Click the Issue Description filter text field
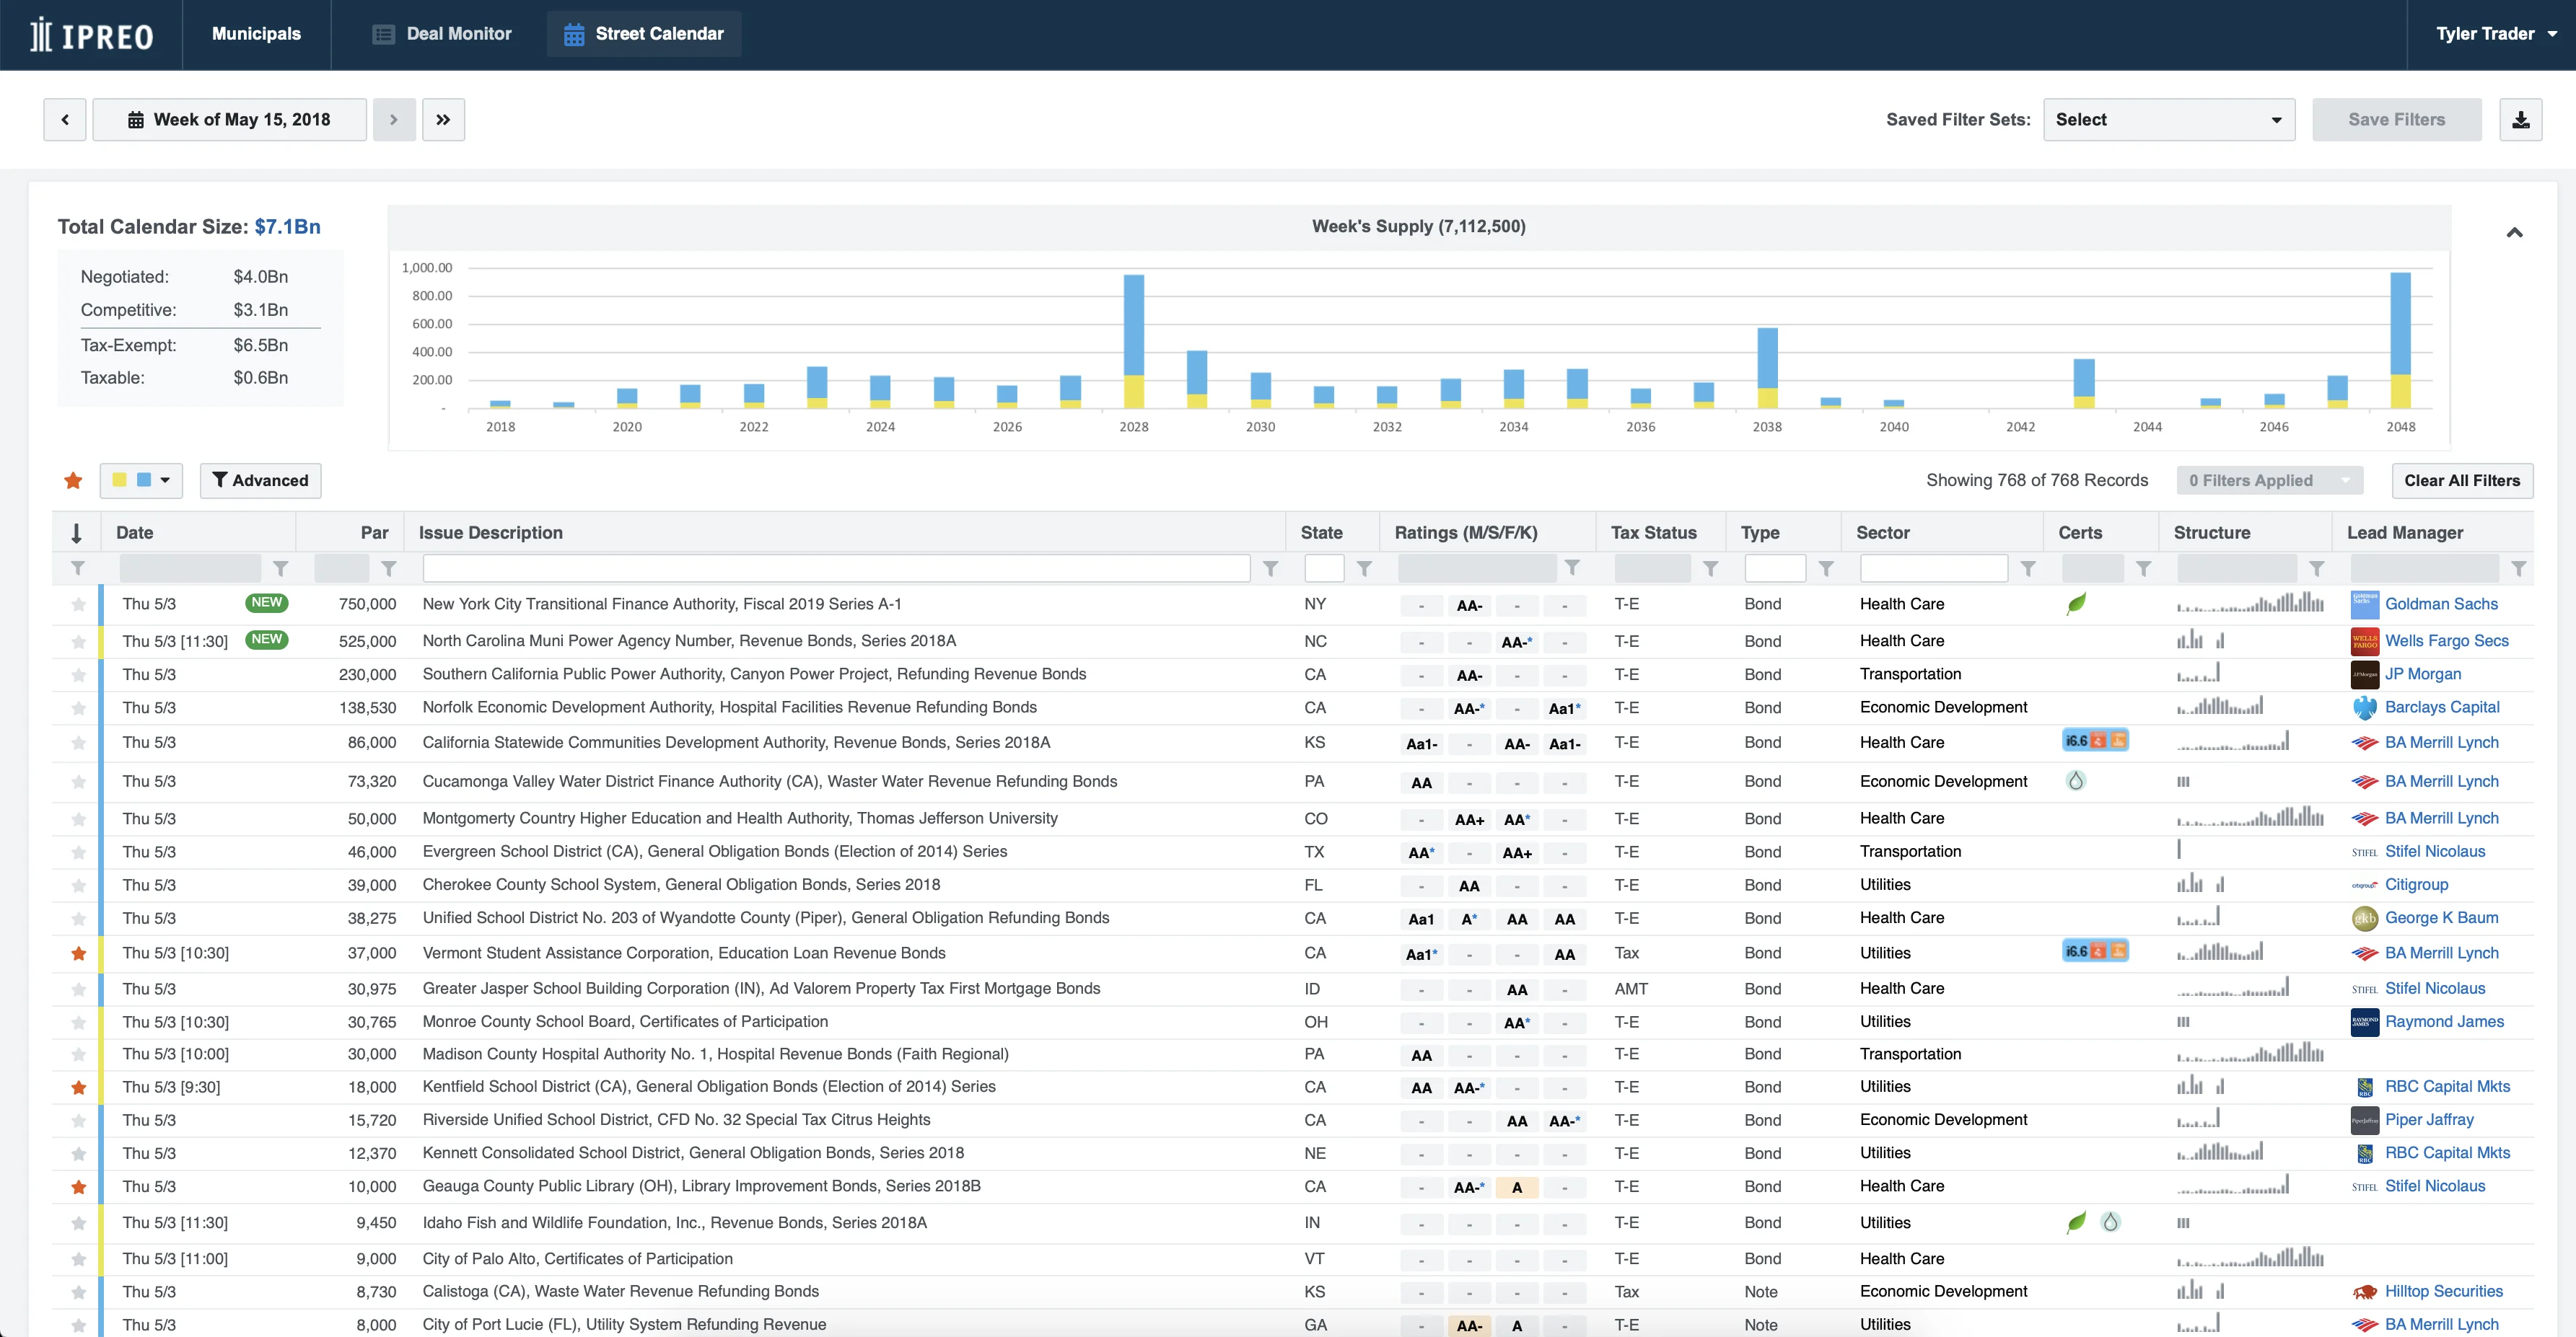 coord(836,568)
